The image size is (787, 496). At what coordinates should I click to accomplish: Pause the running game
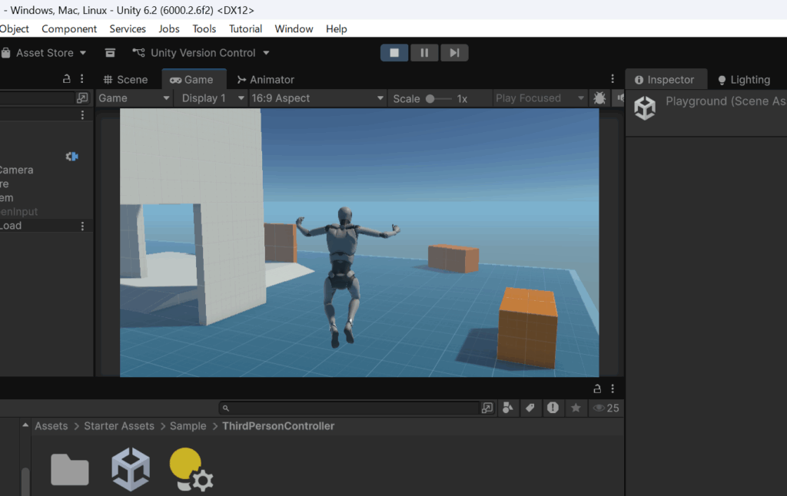(x=424, y=53)
